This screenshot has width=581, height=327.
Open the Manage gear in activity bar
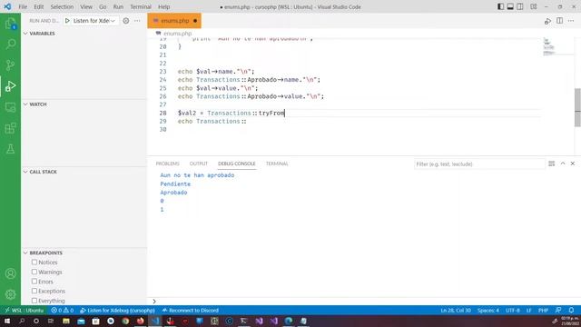(x=10, y=294)
